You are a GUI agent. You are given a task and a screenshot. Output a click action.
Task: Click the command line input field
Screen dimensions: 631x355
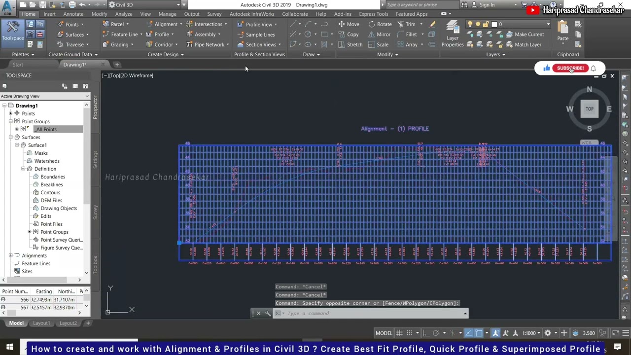[x=372, y=314]
